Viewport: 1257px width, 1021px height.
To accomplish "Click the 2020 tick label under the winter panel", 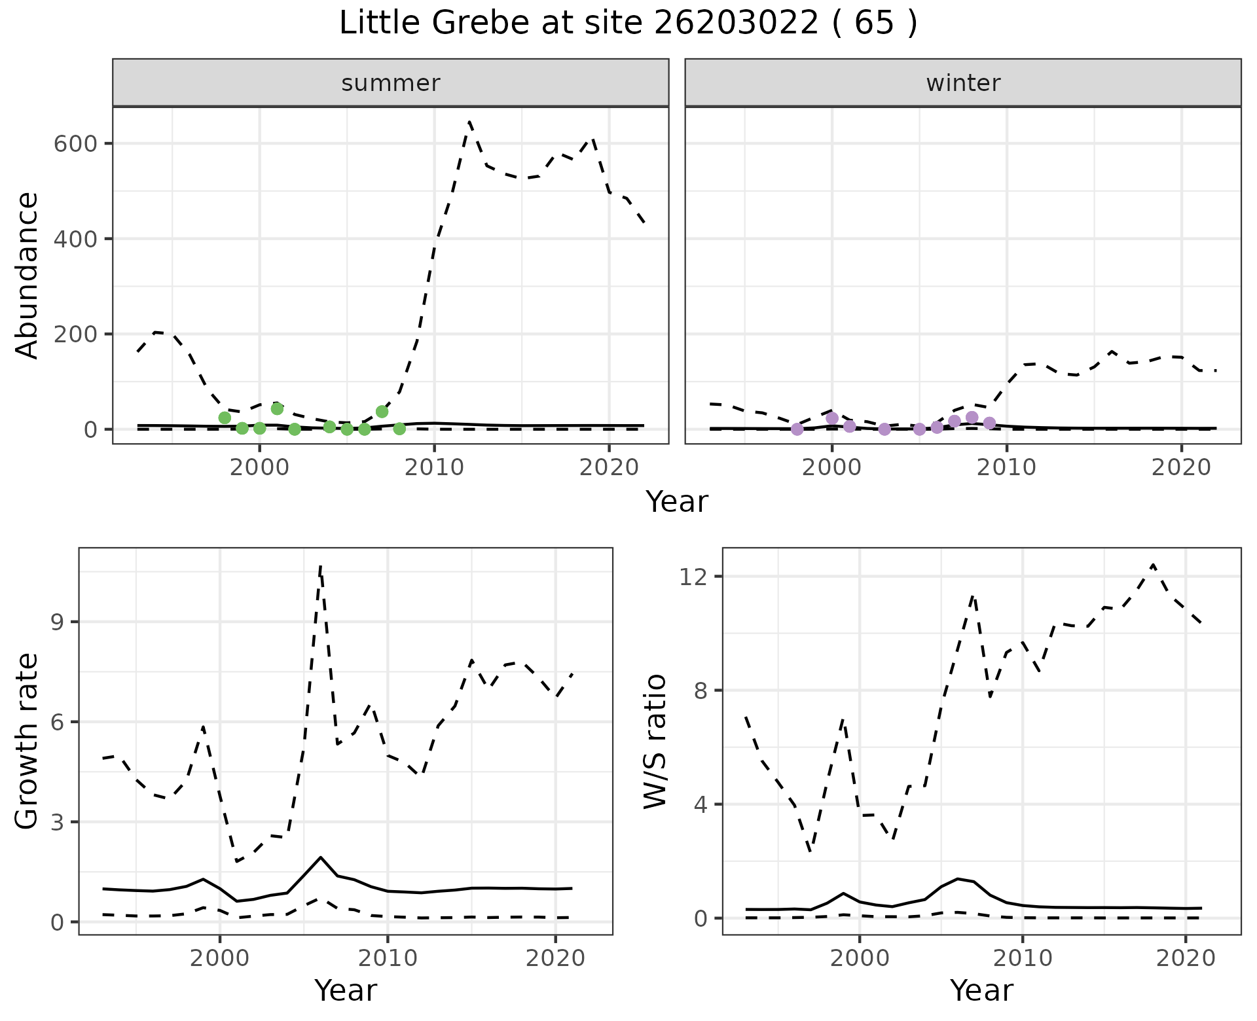I will [x=1181, y=467].
